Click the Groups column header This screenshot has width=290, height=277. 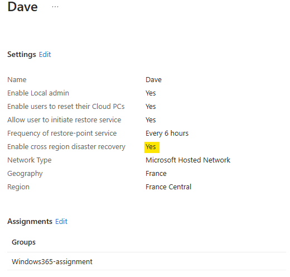coord(23,242)
